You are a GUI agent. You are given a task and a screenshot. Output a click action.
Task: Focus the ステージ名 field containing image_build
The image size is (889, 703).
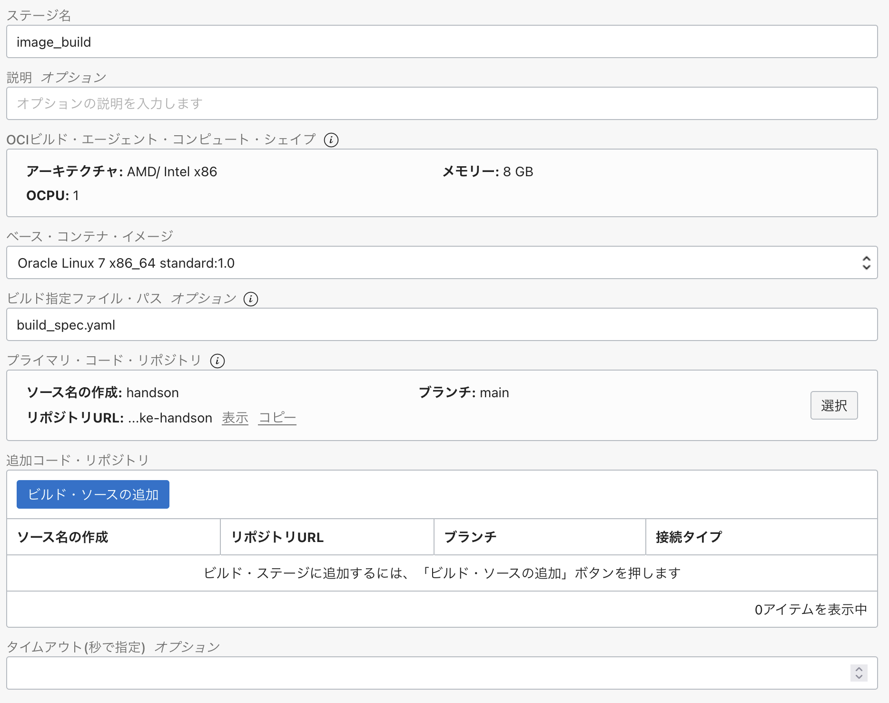[x=442, y=42]
